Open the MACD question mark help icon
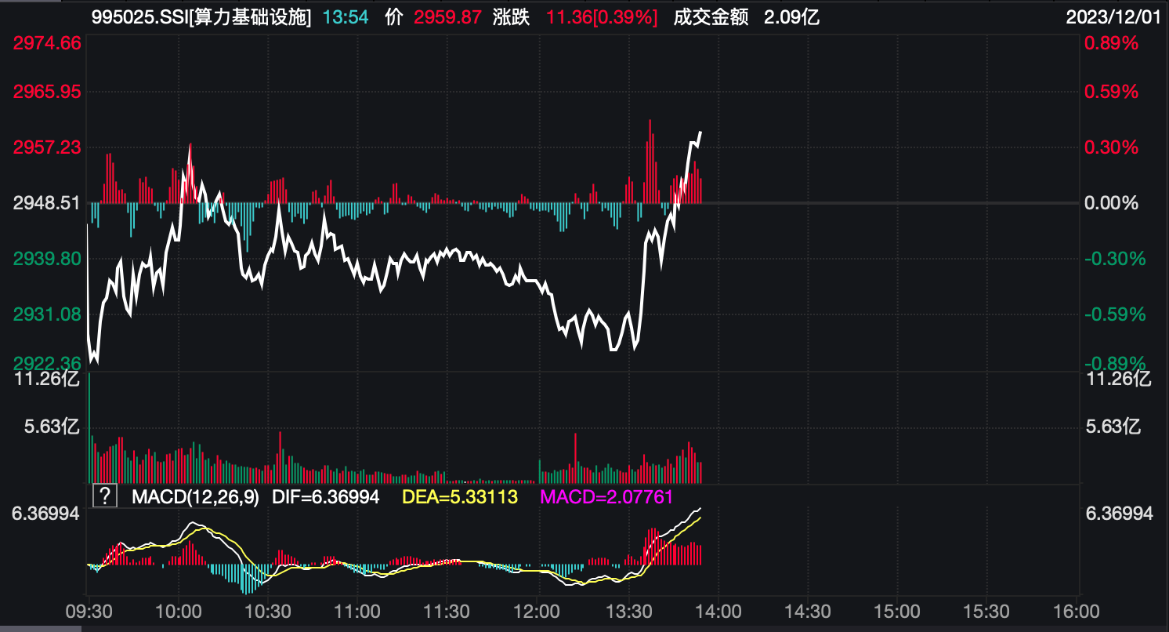Image resolution: width=1169 pixels, height=632 pixels. click(x=105, y=496)
